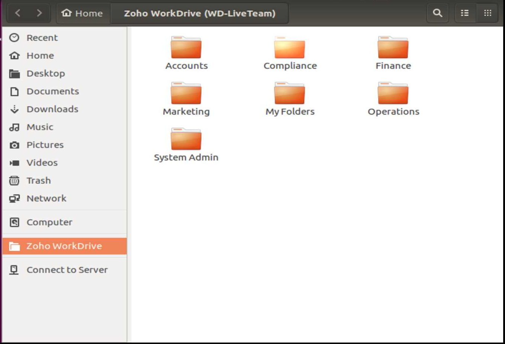Select the My Folders folder icon
Viewport: 505px width, 344px height.
(290, 93)
